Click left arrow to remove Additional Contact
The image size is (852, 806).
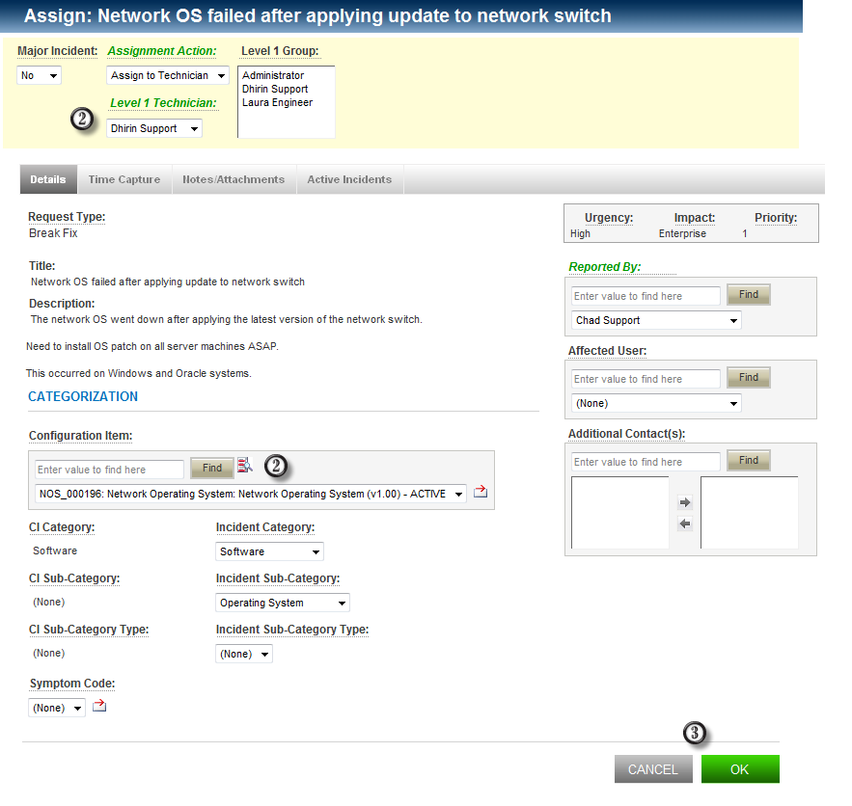(x=685, y=524)
